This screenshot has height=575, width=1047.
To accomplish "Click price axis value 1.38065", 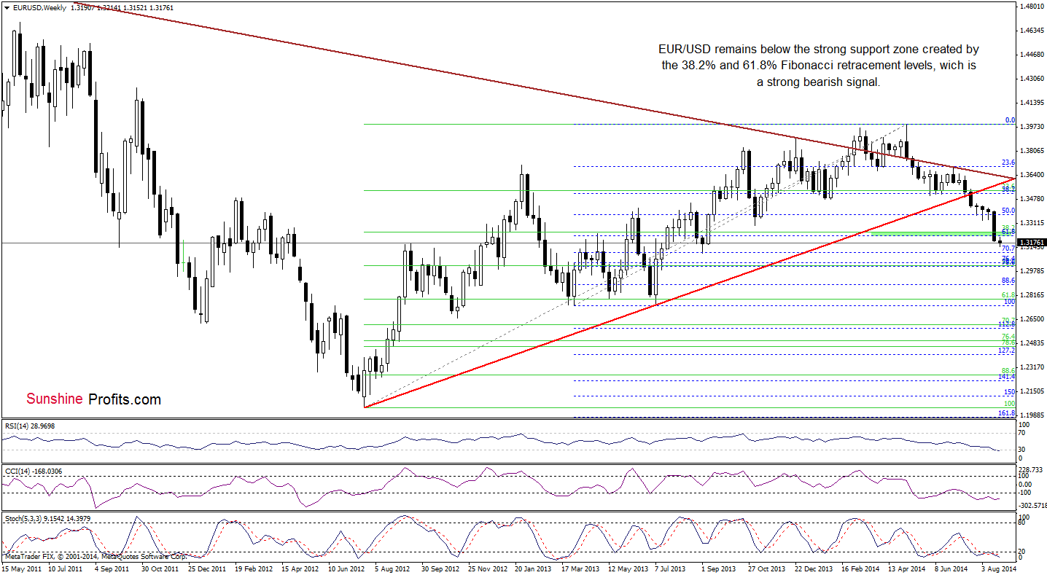I will [1032, 151].
